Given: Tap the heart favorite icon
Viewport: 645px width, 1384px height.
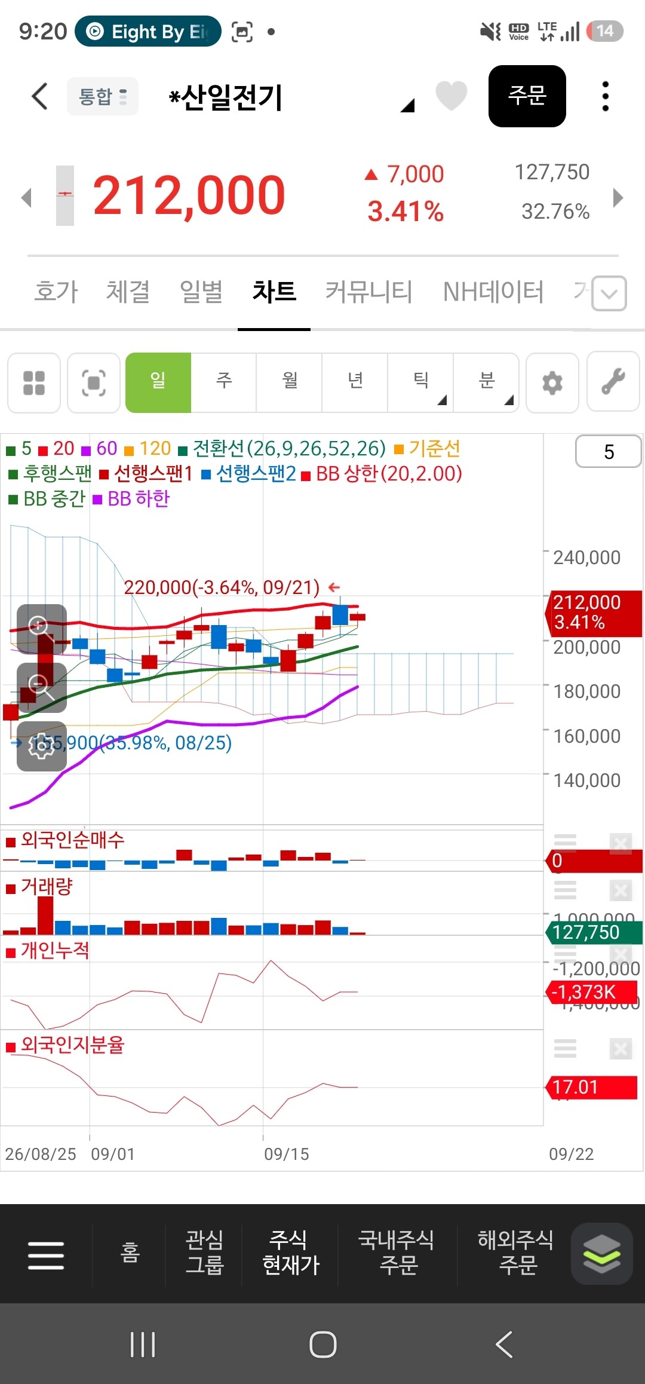Looking at the screenshot, I should (x=451, y=96).
